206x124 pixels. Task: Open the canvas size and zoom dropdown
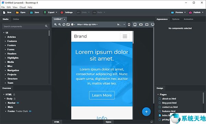tap(87, 24)
